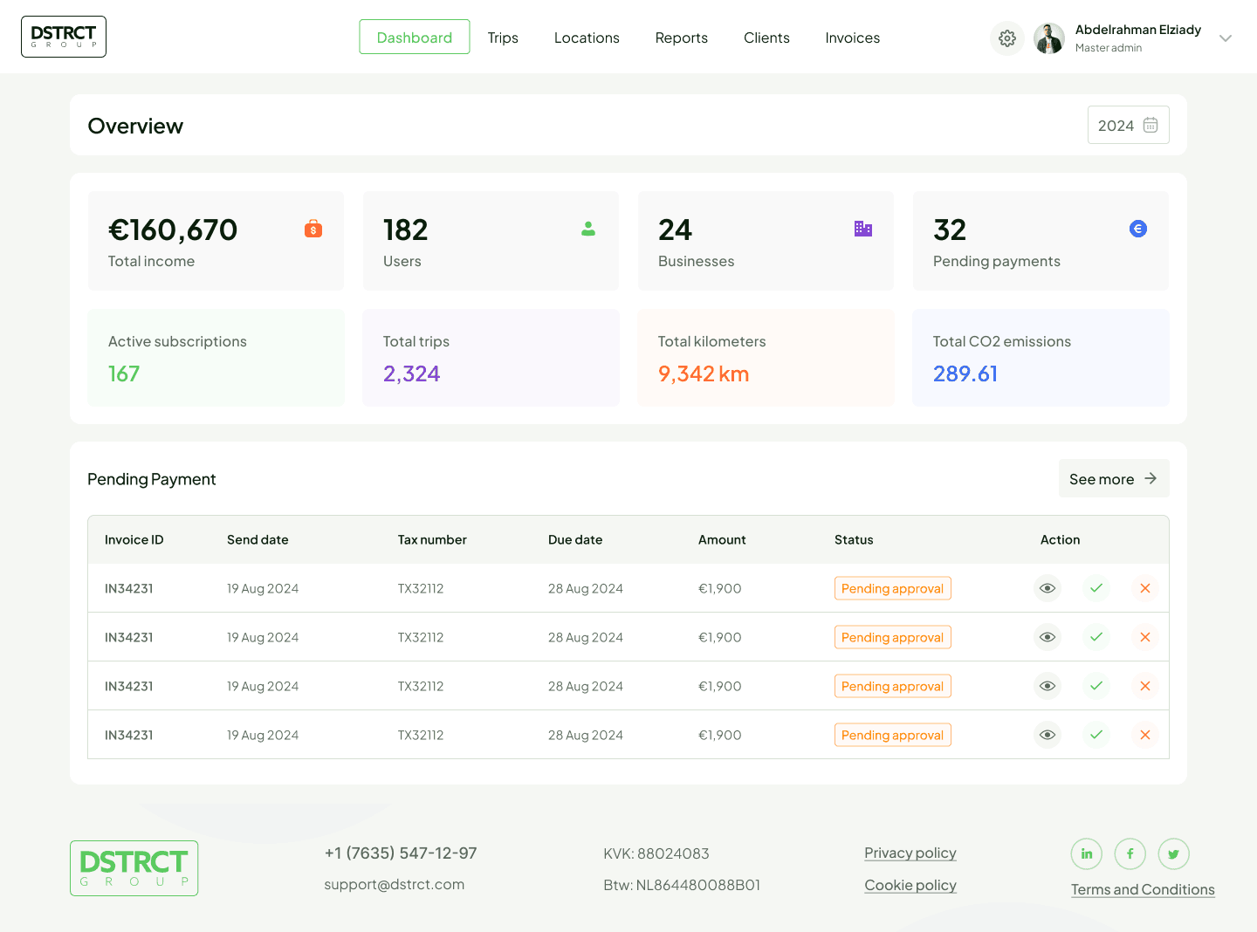Image resolution: width=1257 pixels, height=932 pixels.
Task: Click the blue euro Pending payments icon
Action: click(x=1138, y=229)
